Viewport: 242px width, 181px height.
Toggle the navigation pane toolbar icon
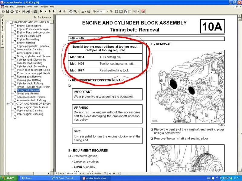coord(35,11)
